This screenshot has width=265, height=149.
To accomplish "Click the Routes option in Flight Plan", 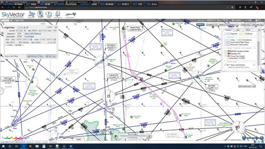I will [51, 42].
